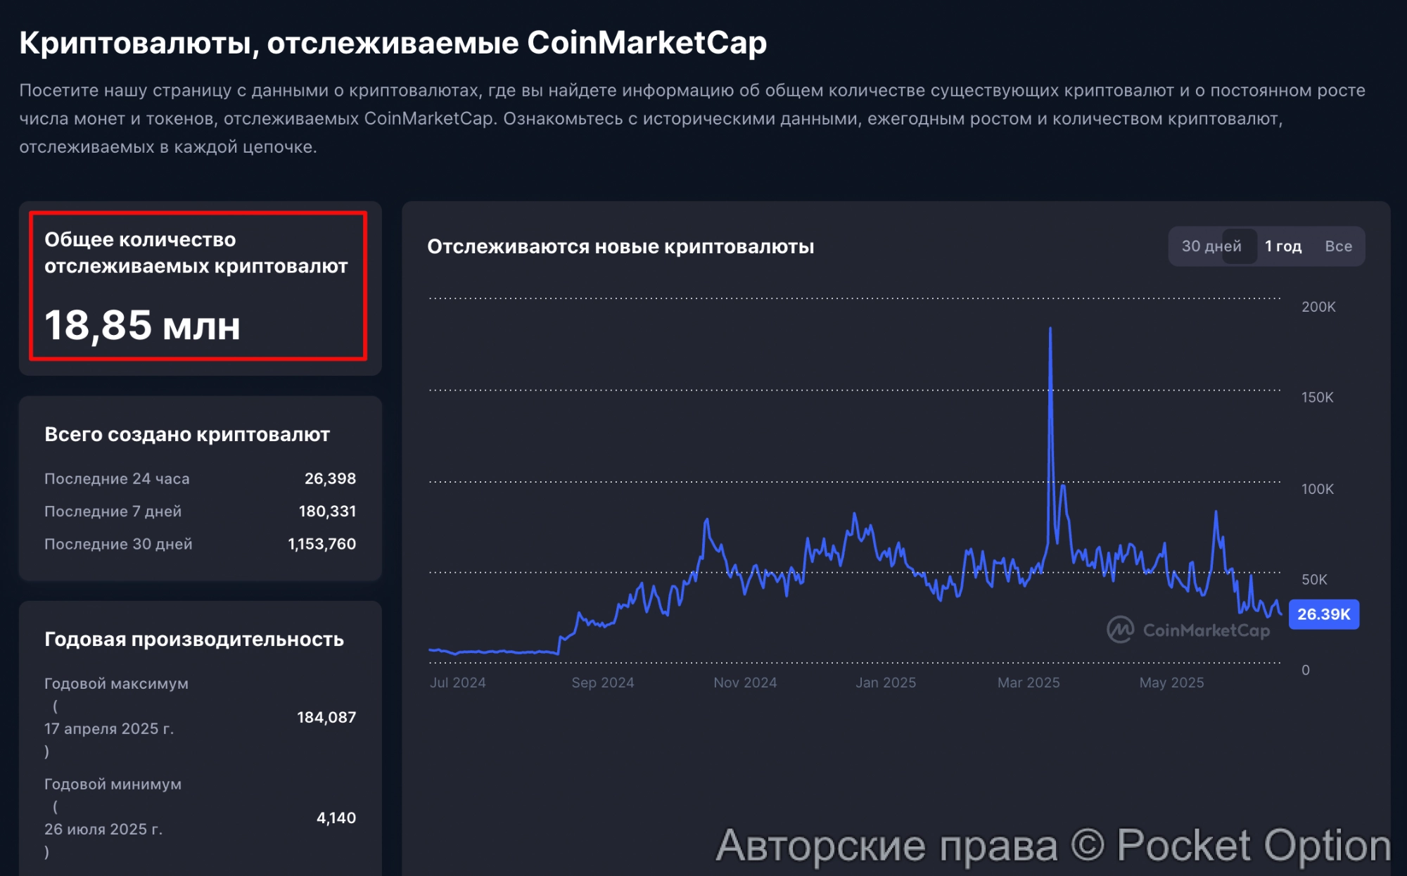Click the Sep 2024 axis label
Screen dimensions: 1407x876
(602, 683)
